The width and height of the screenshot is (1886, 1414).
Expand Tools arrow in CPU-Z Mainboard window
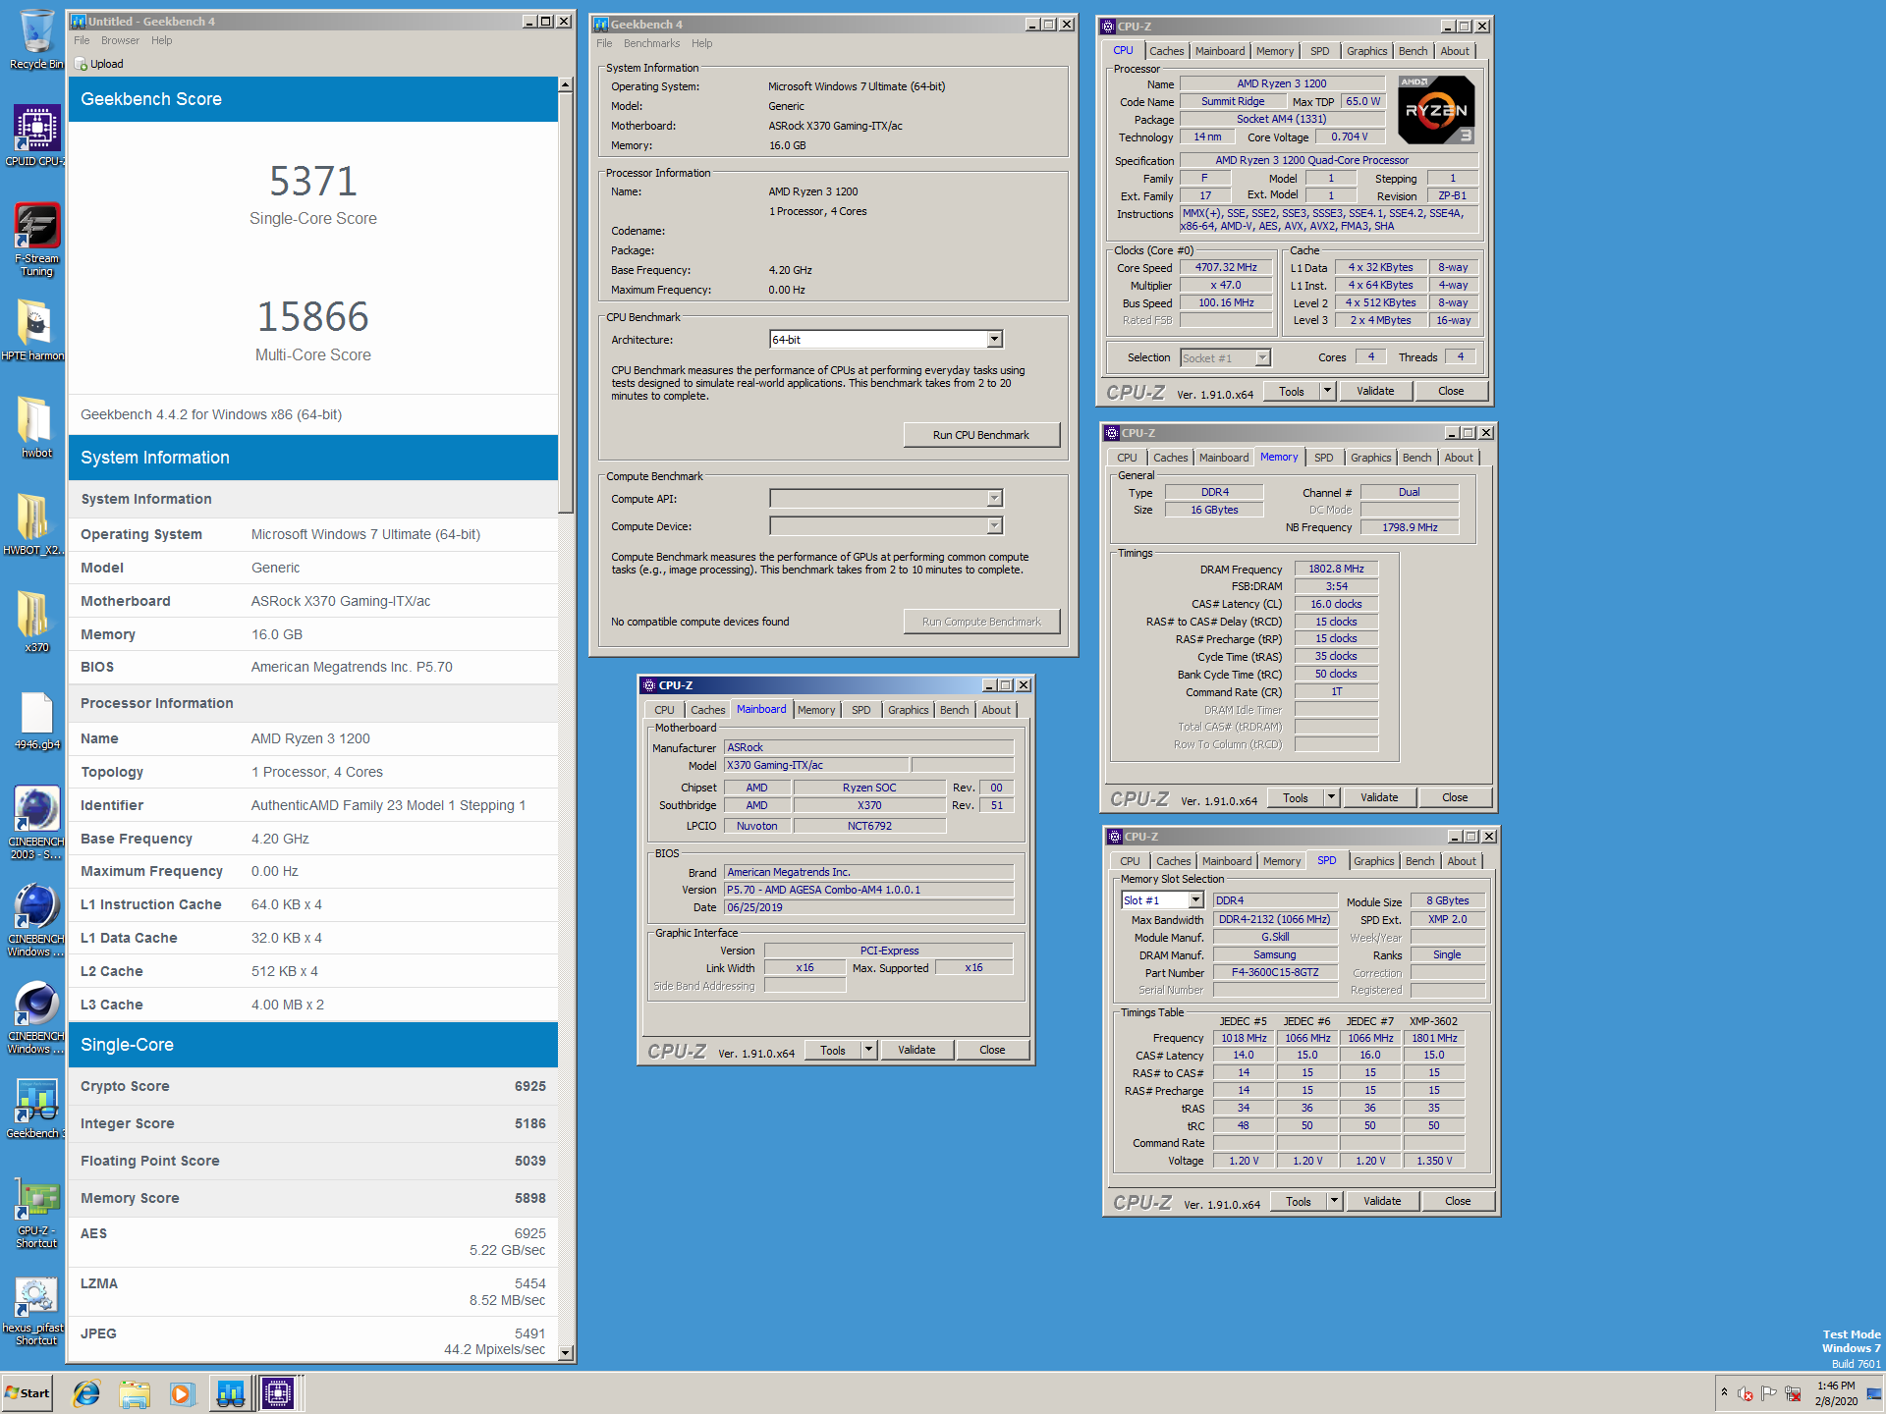click(x=868, y=1050)
